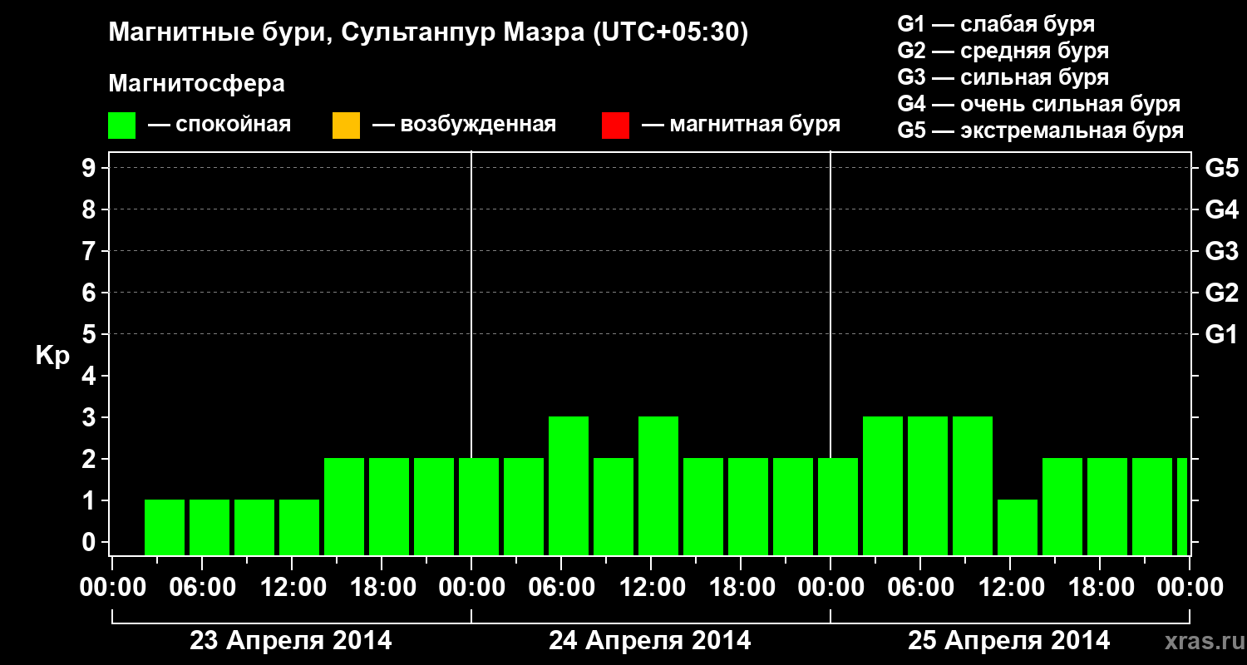Click the right-axis 'G3' label
Image resolution: width=1247 pixels, height=665 pixels.
tap(1221, 251)
